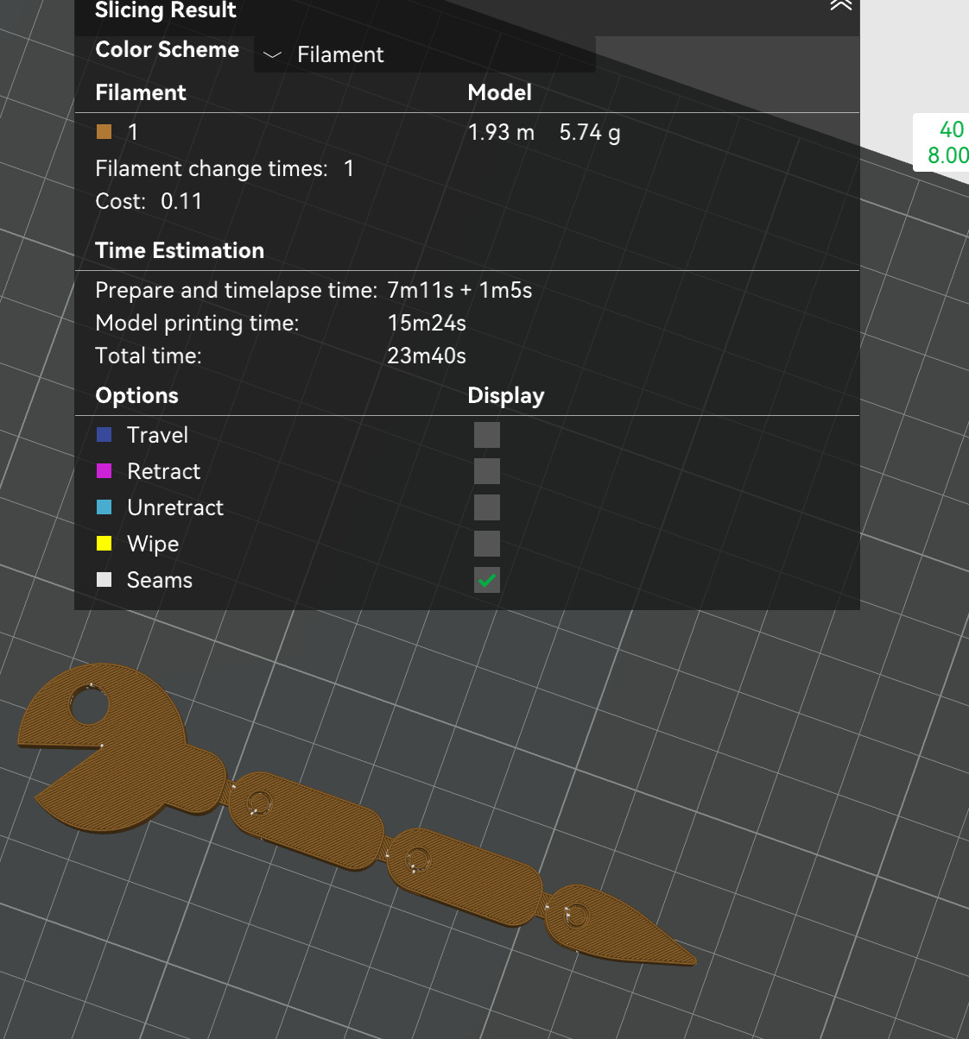
Task: Click the chevron beside Color Scheme
Action: [271, 55]
